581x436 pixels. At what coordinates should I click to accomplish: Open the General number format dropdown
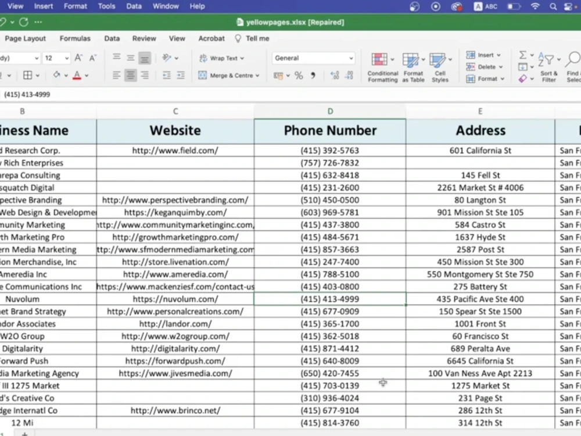(314, 58)
